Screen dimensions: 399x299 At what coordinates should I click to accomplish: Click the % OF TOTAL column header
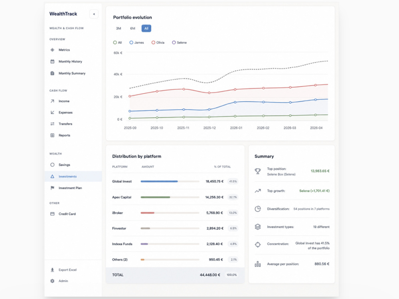(x=222, y=167)
